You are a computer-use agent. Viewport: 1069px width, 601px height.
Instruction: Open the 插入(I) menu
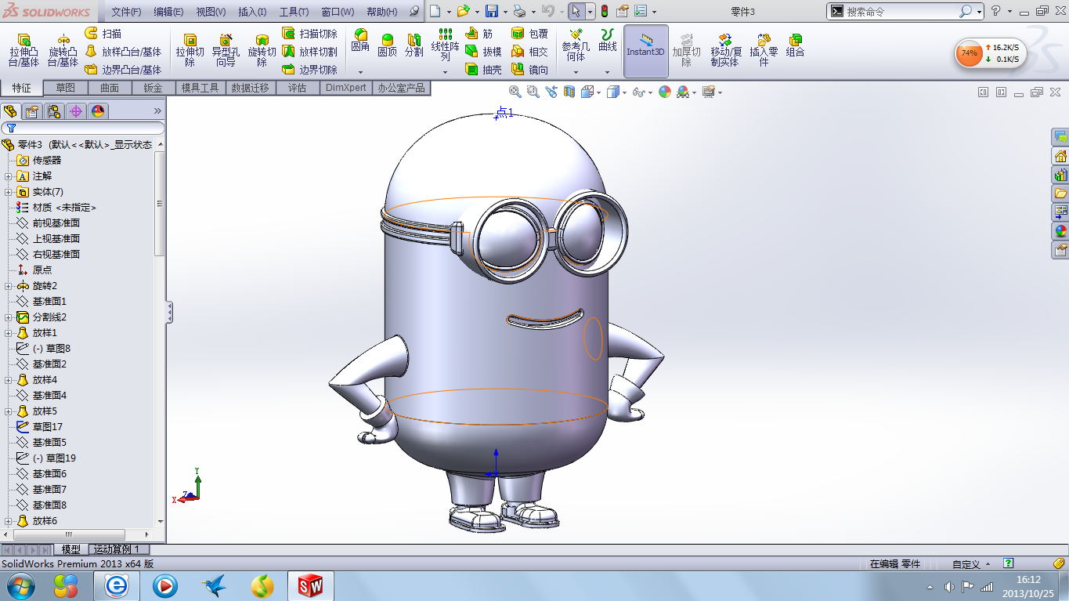[252, 12]
